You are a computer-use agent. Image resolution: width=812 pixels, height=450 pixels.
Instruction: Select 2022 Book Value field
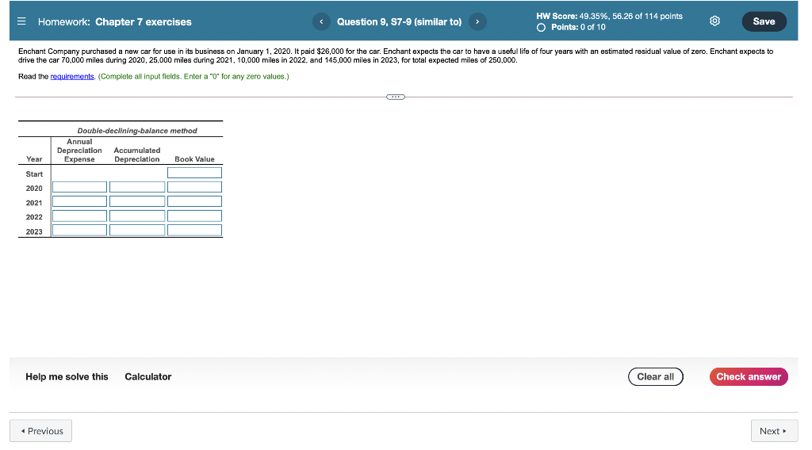(x=195, y=216)
